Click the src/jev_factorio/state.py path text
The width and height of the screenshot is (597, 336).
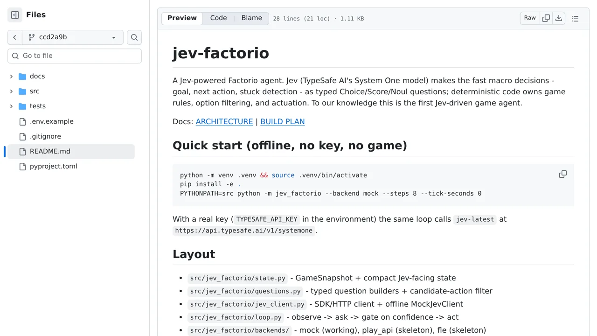coord(238,278)
